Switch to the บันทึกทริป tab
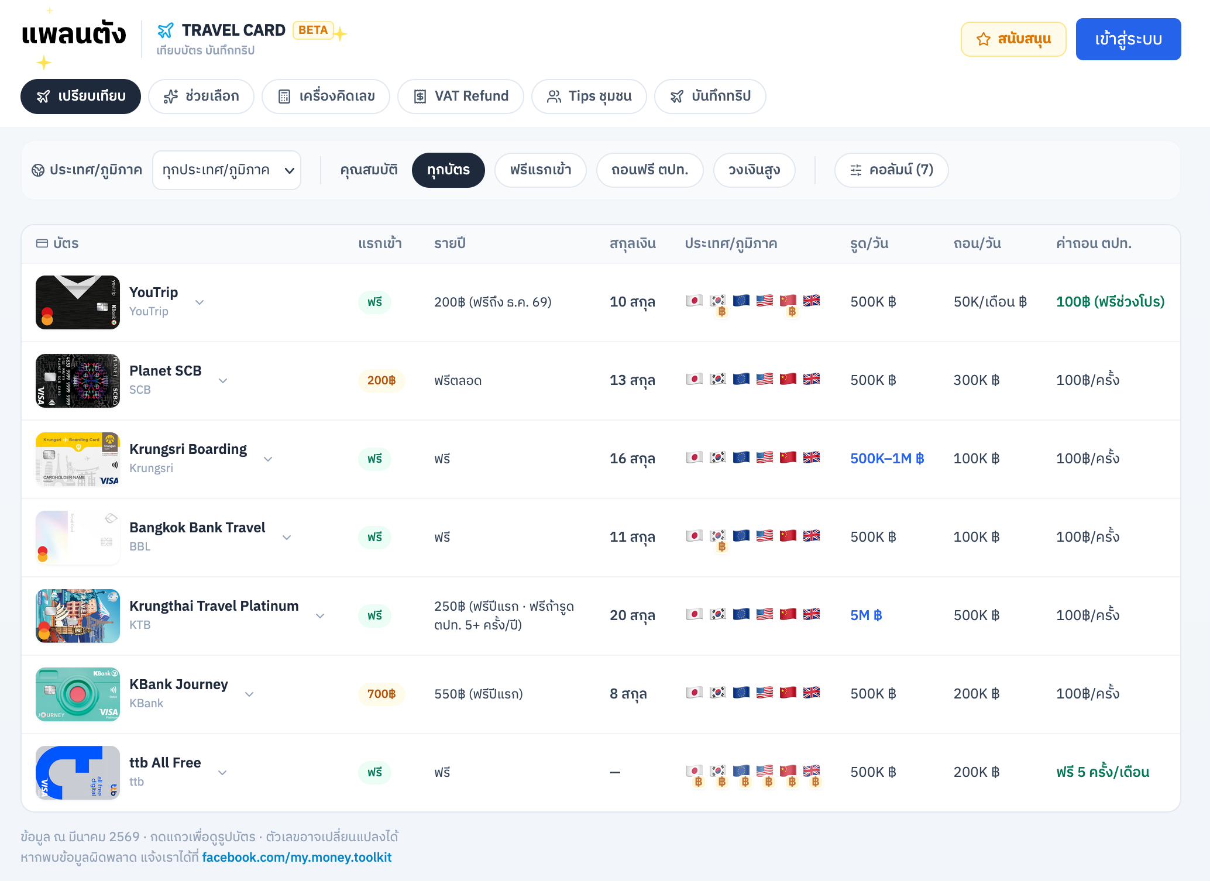 [710, 97]
